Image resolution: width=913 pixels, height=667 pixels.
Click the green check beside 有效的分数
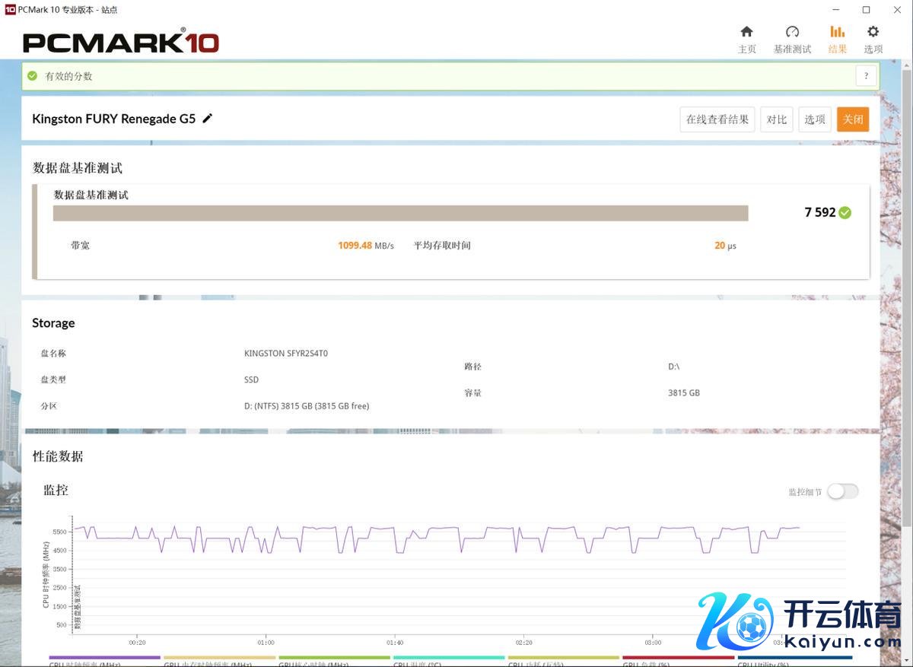tap(32, 76)
